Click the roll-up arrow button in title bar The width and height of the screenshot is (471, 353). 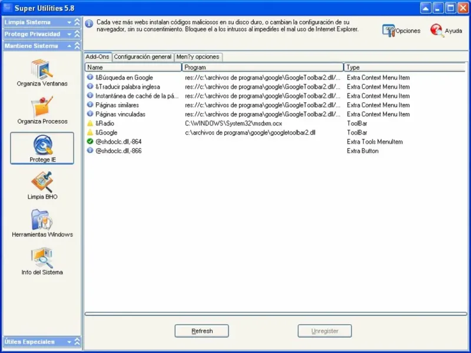425,8
